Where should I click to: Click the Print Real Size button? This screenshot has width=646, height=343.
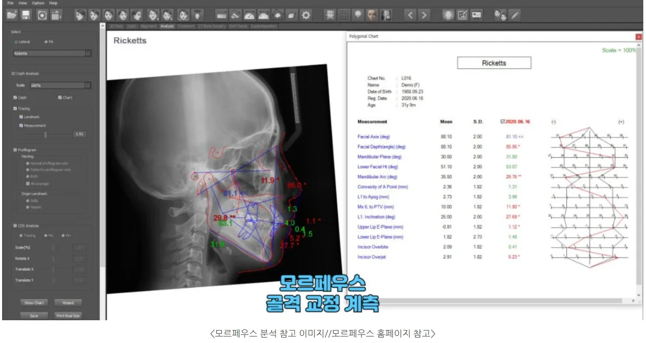68,316
